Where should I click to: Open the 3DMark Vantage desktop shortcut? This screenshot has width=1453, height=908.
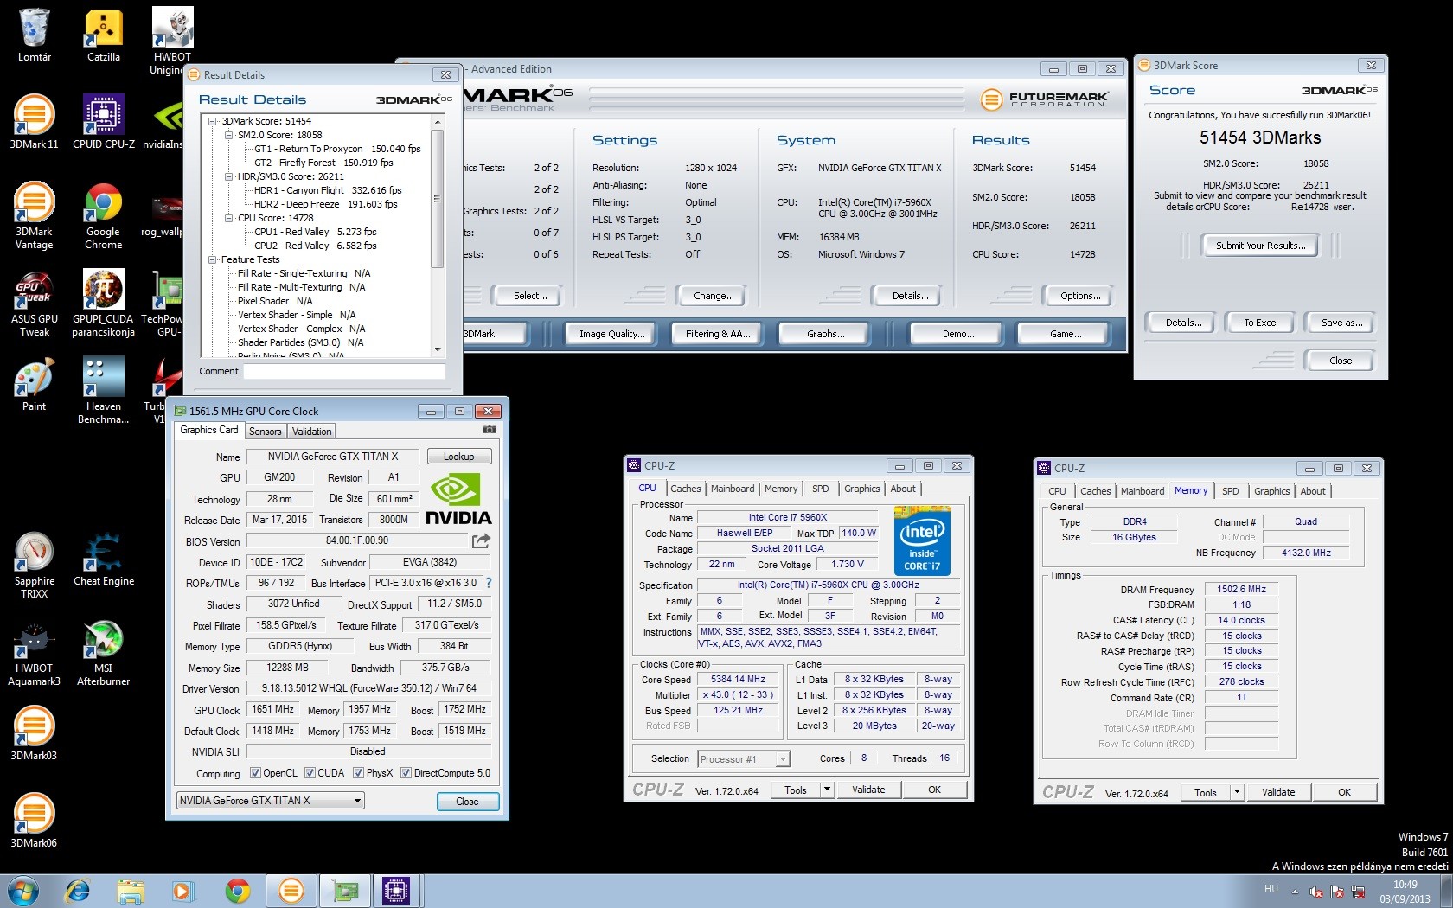(x=35, y=216)
